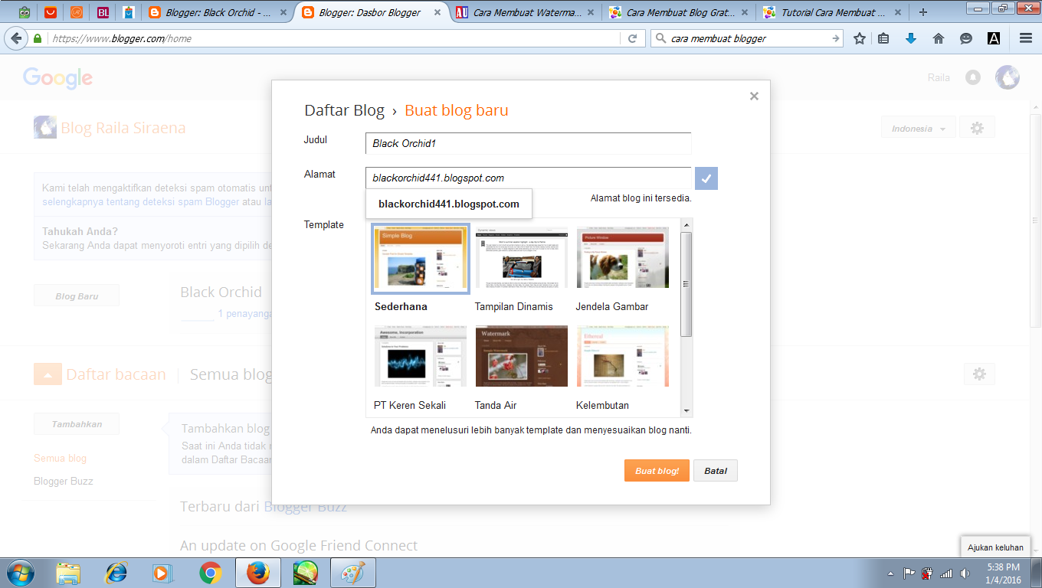Image resolution: width=1042 pixels, height=588 pixels.
Task: Open the Paint app in taskbar
Action: tap(353, 573)
